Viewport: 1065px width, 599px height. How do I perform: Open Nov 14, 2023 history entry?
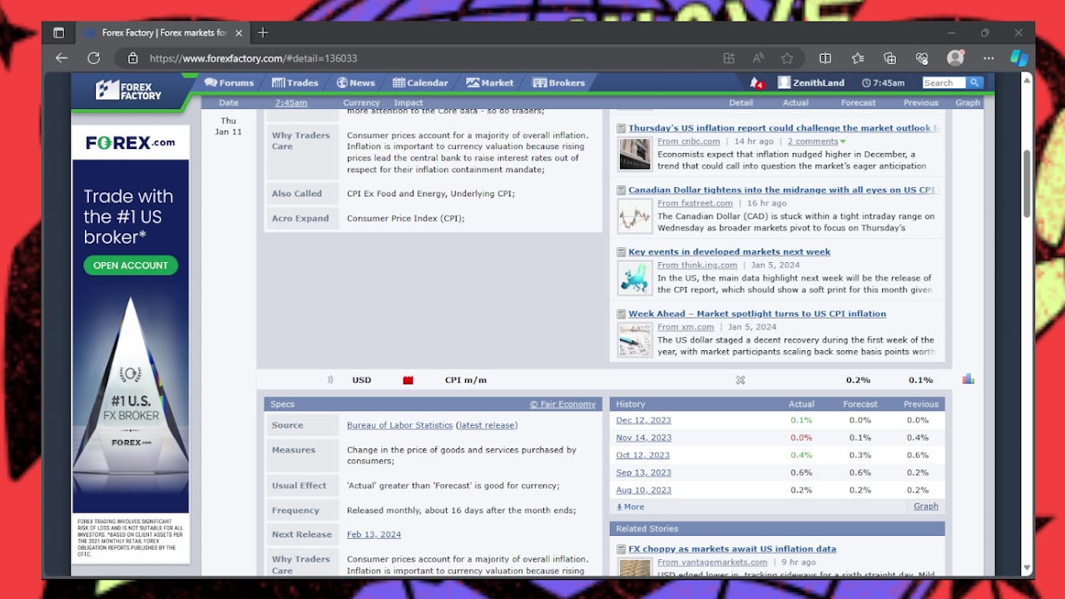coord(643,438)
